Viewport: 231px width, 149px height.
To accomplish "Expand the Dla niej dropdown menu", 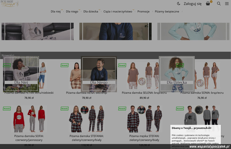I will pyautogui.click(x=56, y=11).
